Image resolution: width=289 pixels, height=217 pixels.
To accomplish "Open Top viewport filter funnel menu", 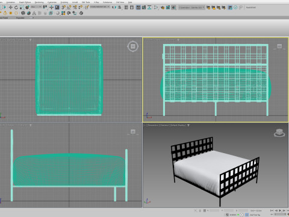I will [x=30, y=40].
